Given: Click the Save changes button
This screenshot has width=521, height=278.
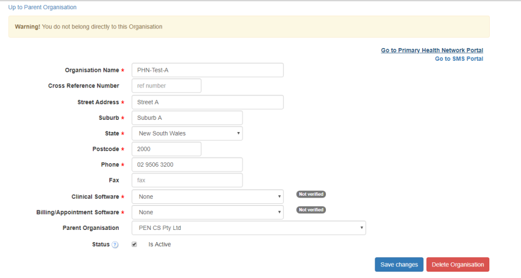Looking at the screenshot, I should (399, 265).
